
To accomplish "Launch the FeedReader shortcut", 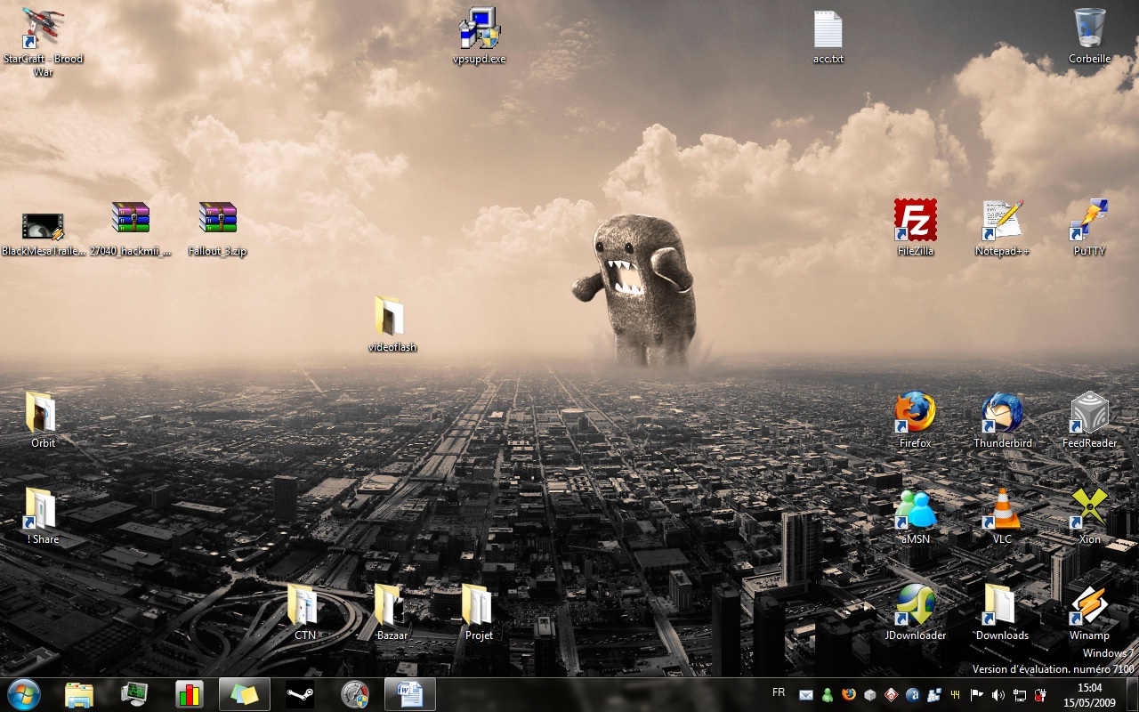I will [1089, 420].
